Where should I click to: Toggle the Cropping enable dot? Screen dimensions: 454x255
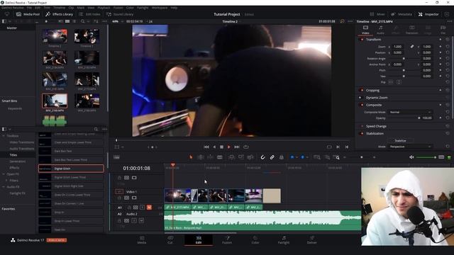[362, 90]
